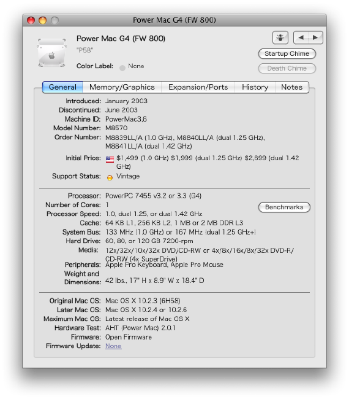Screen dimensions: 349x399
Task: Open the History tab
Action: pyautogui.click(x=255, y=87)
